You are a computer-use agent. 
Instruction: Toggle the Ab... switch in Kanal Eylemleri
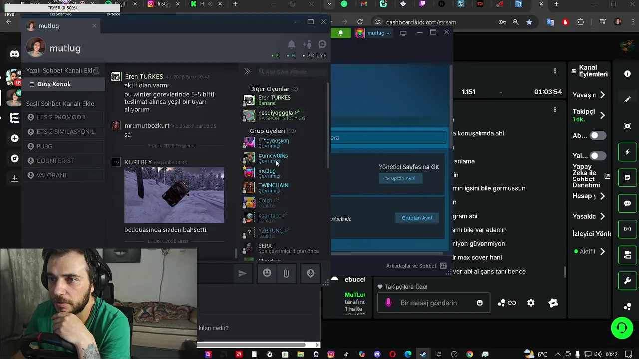coord(598,135)
